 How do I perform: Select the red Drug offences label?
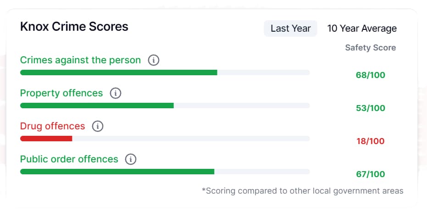(52, 126)
